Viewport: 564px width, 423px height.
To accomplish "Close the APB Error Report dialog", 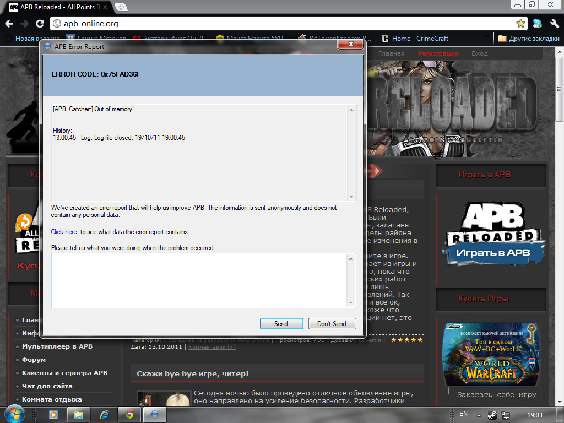I will [351, 44].
